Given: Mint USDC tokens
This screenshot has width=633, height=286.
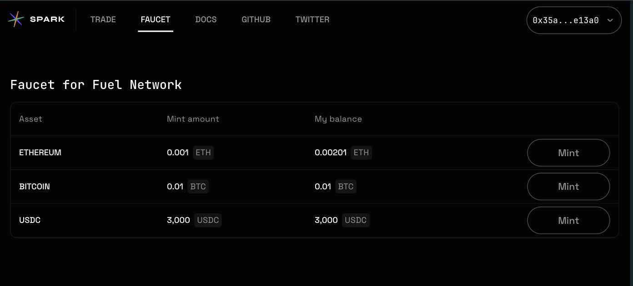Looking at the screenshot, I should (568, 221).
